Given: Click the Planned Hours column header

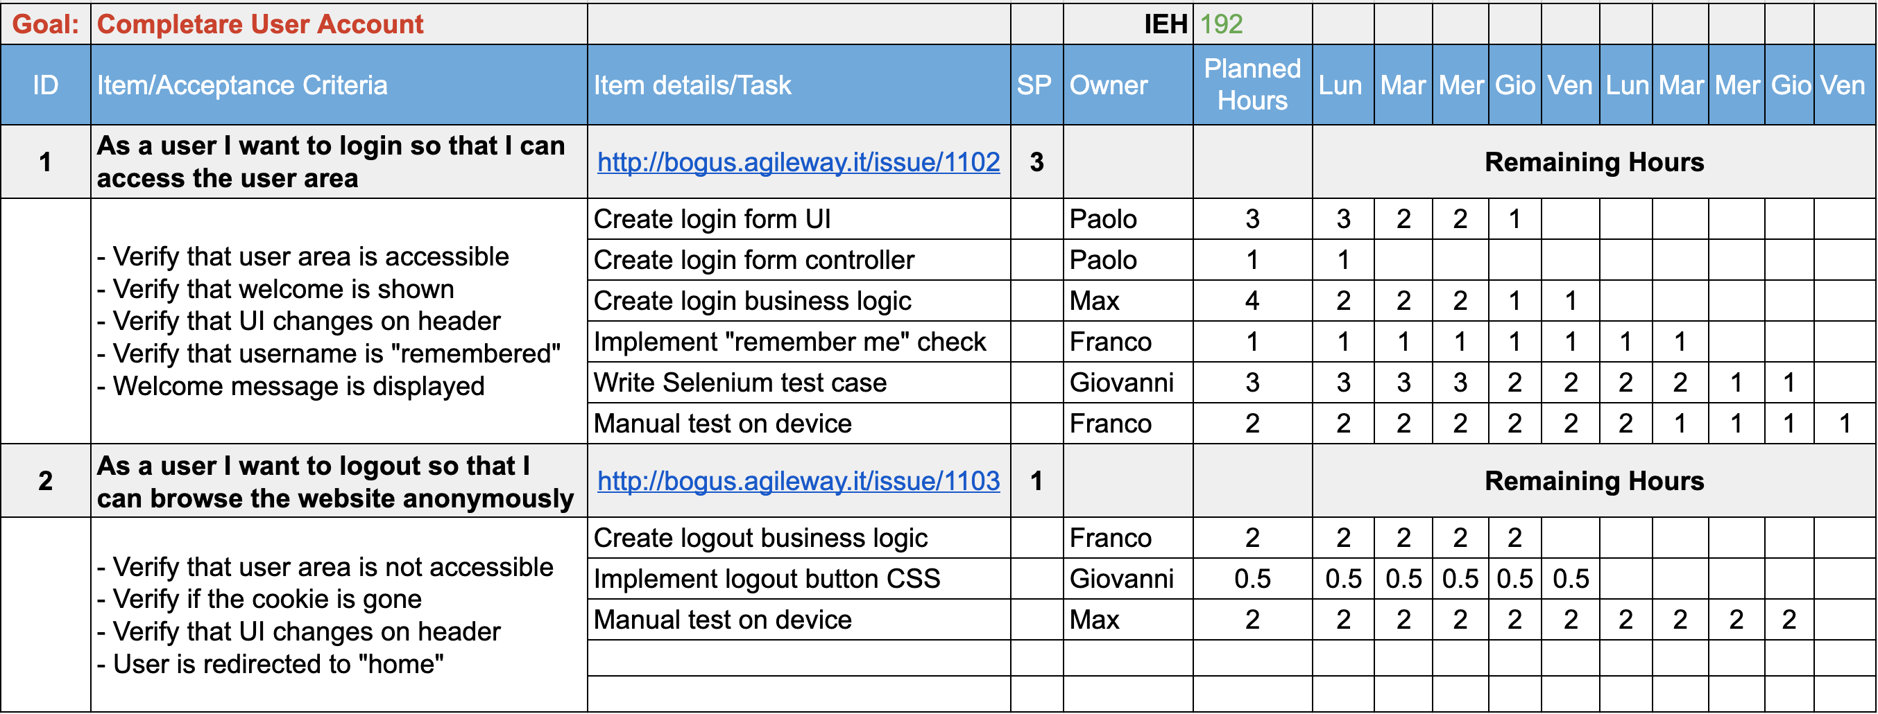Looking at the screenshot, I should pyautogui.click(x=1252, y=85).
